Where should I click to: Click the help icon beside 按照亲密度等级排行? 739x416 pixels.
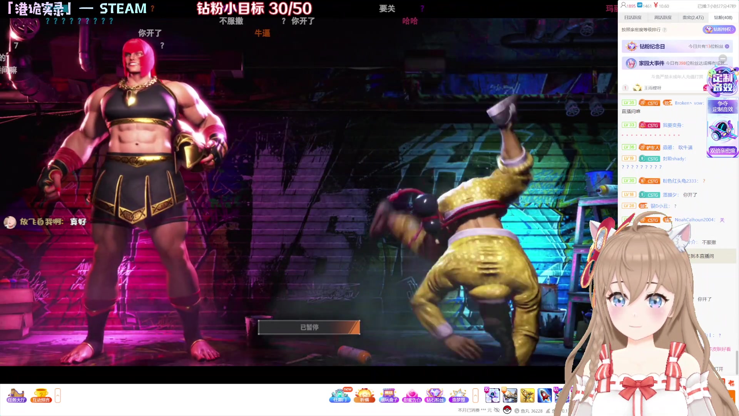665,30
